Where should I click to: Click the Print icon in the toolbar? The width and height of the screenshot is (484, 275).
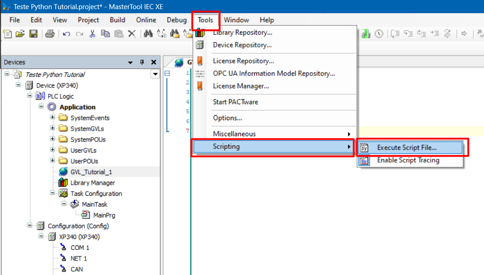(50, 34)
